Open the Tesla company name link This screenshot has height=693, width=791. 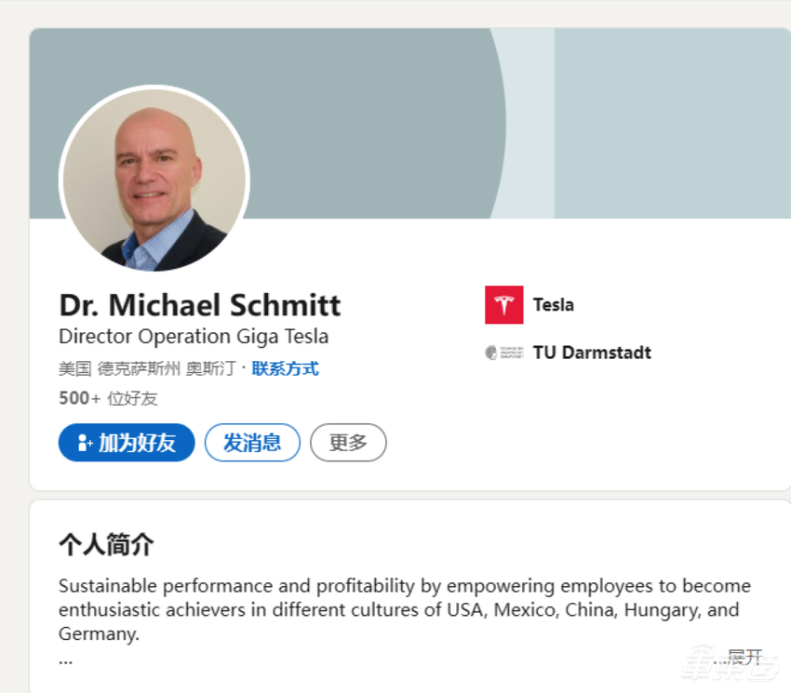click(x=553, y=305)
